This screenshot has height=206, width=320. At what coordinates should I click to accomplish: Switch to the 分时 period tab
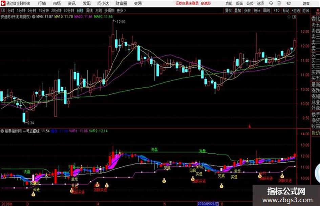tap(11, 10)
